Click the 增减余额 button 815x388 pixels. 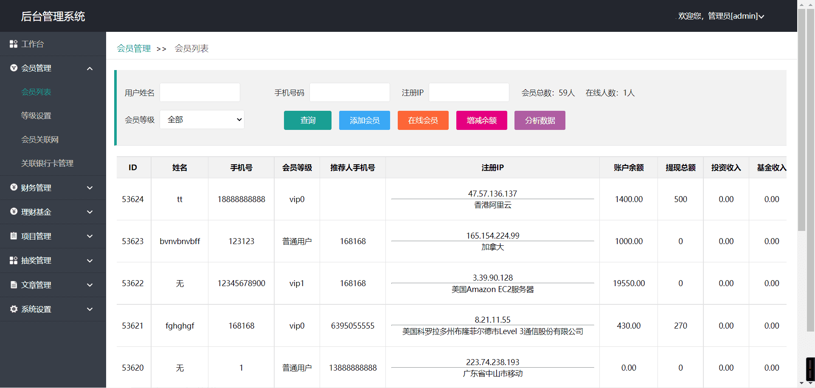pyautogui.click(x=481, y=121)
